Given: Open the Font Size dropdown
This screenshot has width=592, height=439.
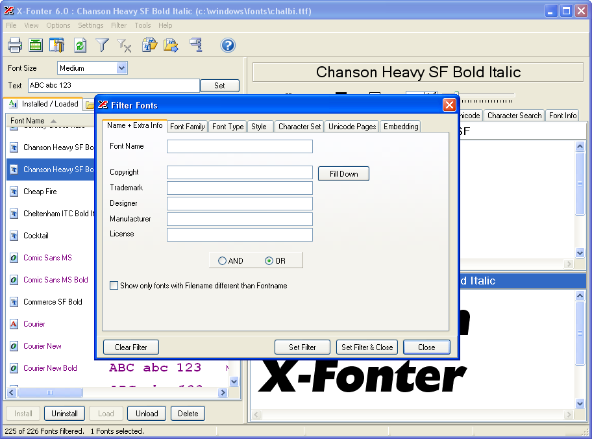Looking at the screenshot, I should [121, 68].
